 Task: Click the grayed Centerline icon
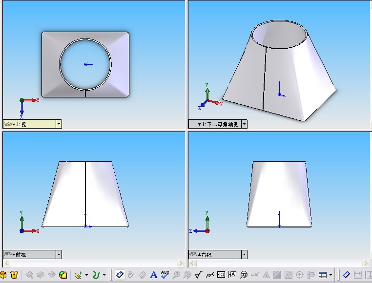pyautogui.click(x=311, y=275)
